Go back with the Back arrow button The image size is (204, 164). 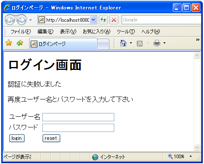pos(10,20)
